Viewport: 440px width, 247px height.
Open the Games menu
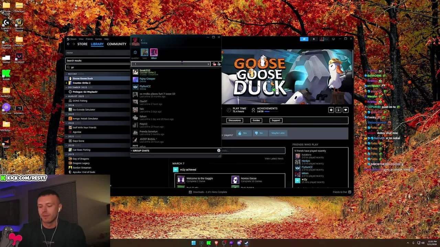[x=98, y=39]
